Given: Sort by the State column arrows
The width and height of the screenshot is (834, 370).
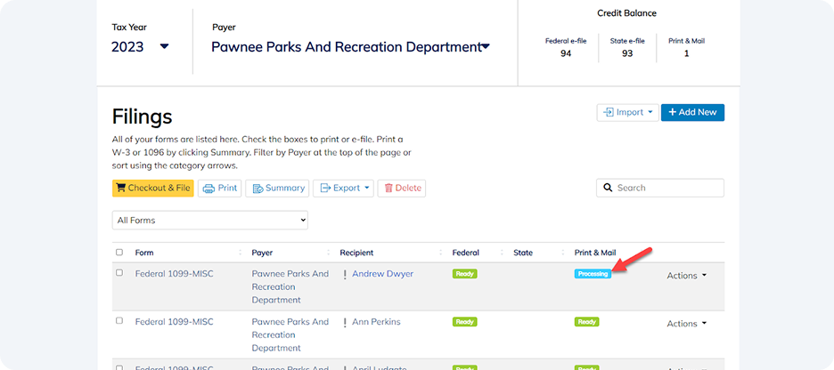Looking at the screenshot, I should (563, 253).
